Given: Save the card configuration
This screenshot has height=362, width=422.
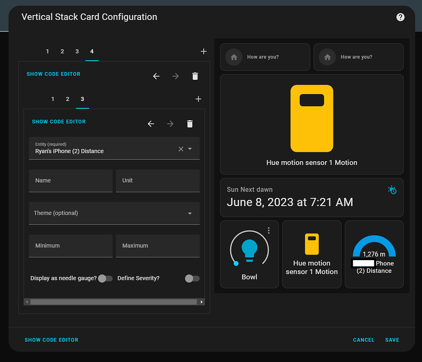Looking at the screenshot, I should [392, 340].
